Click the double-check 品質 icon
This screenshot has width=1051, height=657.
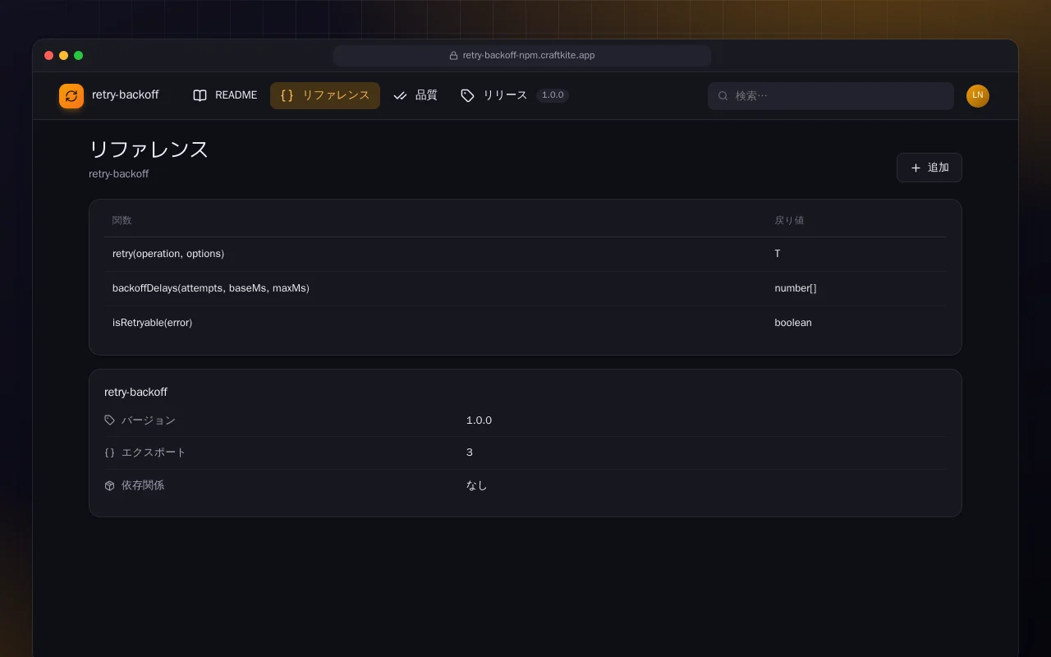[x=400, y=95]
